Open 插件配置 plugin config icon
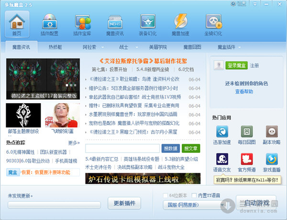Image resolution: width=287 pixels, height=220 pixels. (49, 24)
